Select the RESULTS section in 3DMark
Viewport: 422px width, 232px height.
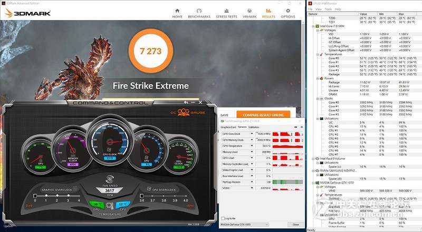268,14
